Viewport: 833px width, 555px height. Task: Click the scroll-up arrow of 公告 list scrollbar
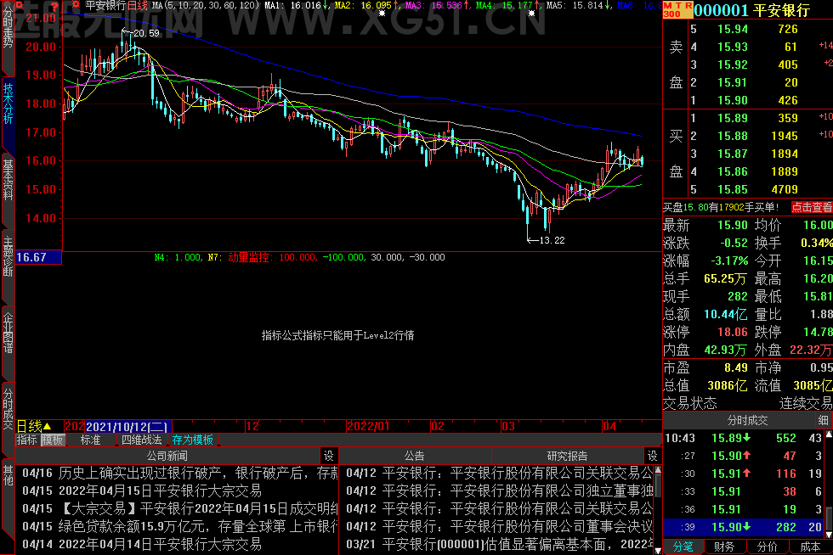click(x=658, y=470)
